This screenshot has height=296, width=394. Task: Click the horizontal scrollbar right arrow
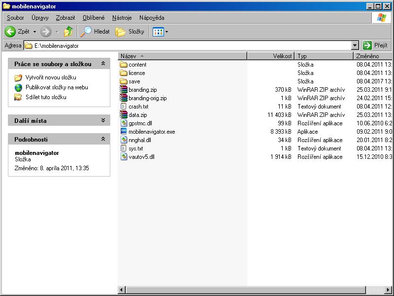[x=388, y=290]
